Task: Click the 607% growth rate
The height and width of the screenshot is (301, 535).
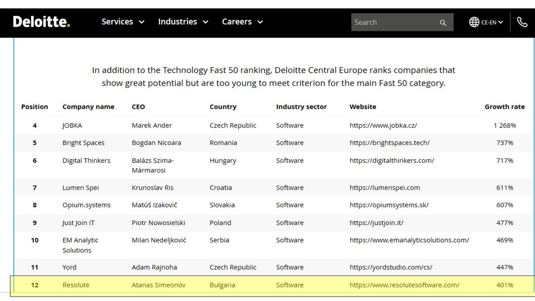Action: 505,205
